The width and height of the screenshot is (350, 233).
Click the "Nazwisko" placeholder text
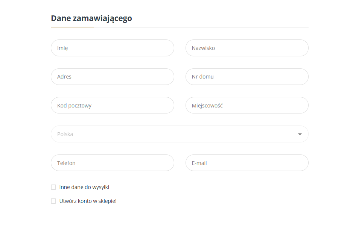coord(203,48)
